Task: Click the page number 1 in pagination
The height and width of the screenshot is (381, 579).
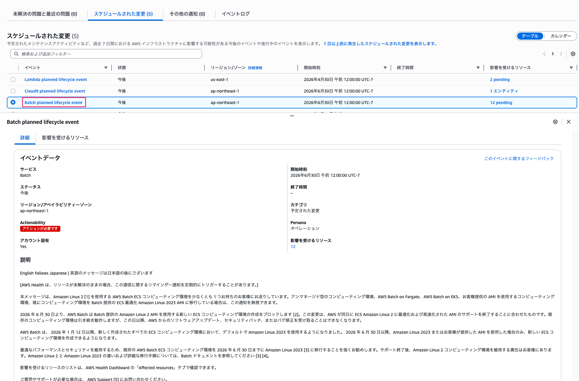Action: tap(553, 54)
